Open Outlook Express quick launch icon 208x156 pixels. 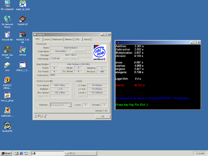(x=26, y=153)
